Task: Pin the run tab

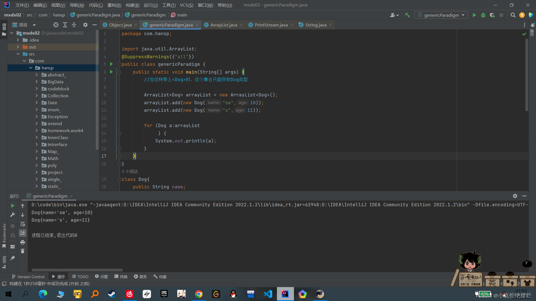Action: point(13,258)
